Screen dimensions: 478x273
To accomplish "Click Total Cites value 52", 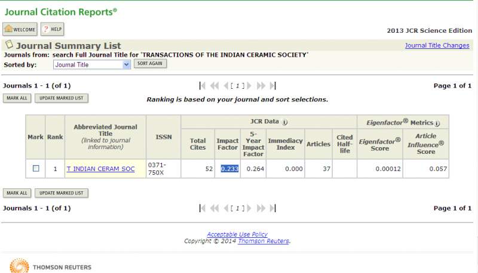I will click(x=209, y=169).
